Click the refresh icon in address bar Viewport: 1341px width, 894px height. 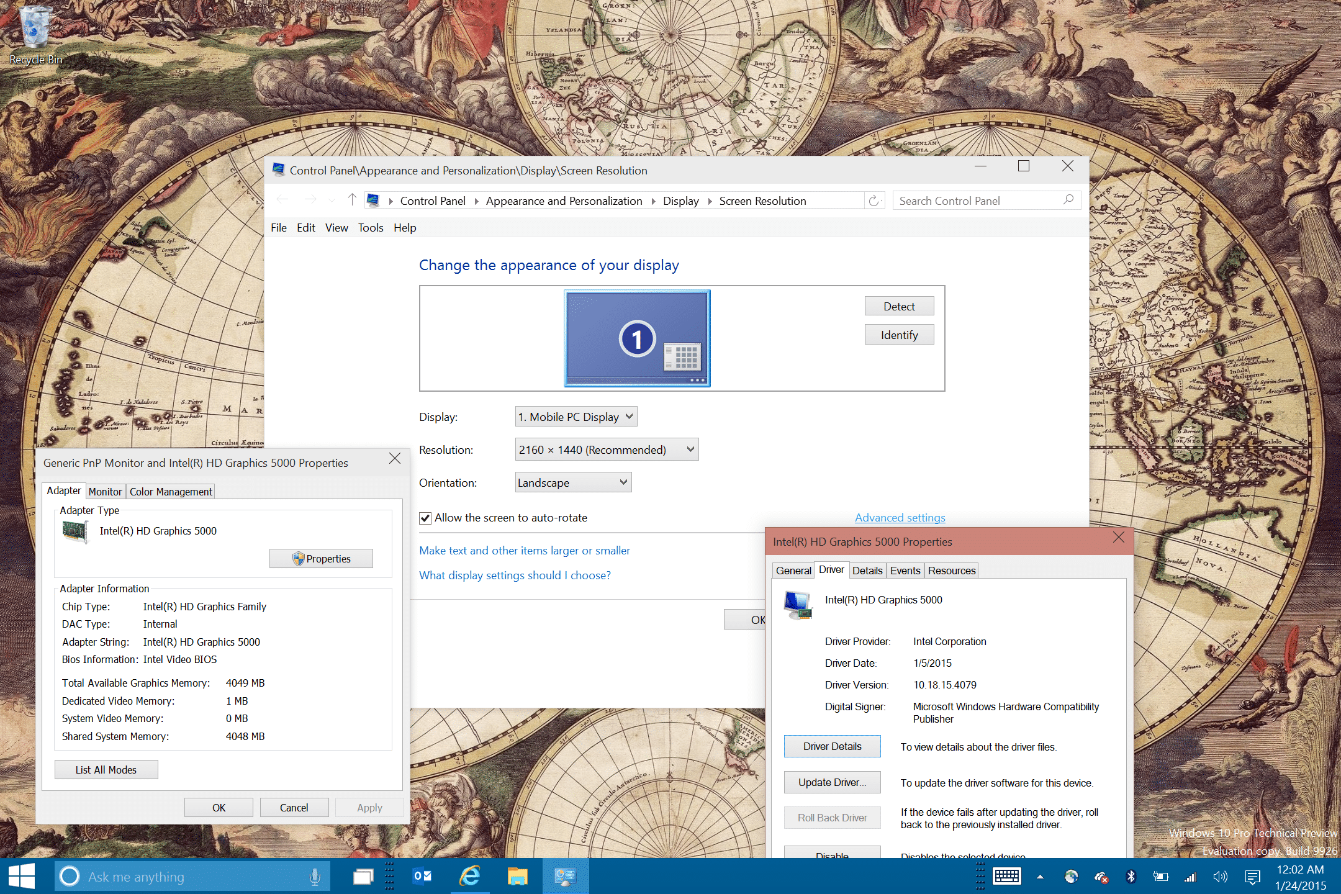click(874, 201)
